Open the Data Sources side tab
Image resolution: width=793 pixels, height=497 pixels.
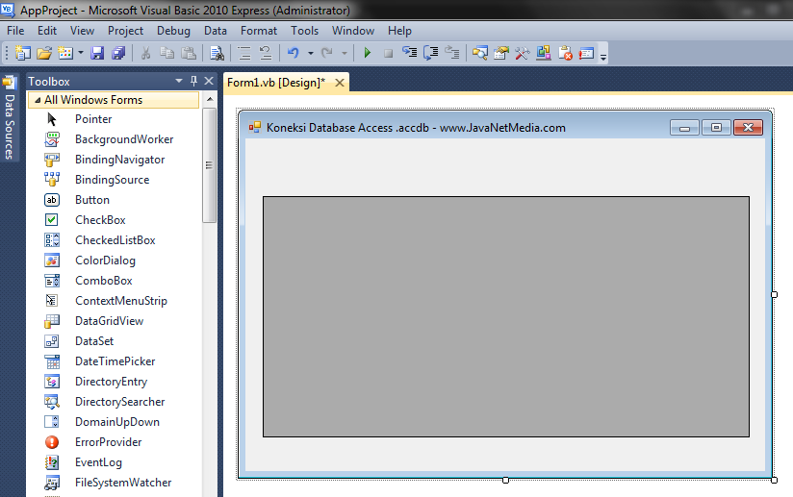click(x=9, y=119)
